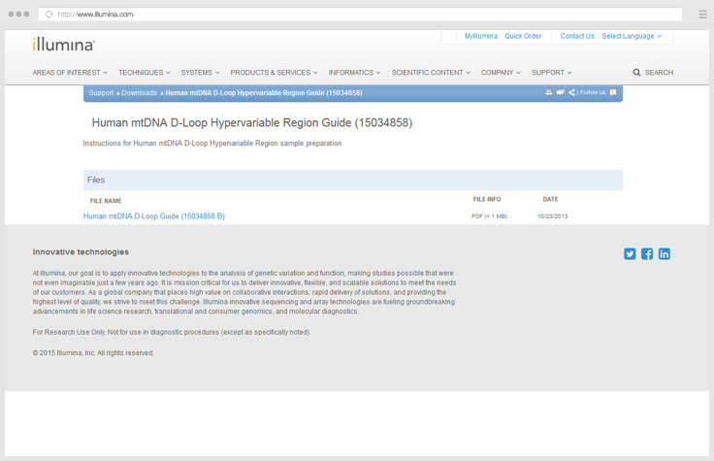
Task: Open the Products & Services dropdown
Action: click(275, 73)
